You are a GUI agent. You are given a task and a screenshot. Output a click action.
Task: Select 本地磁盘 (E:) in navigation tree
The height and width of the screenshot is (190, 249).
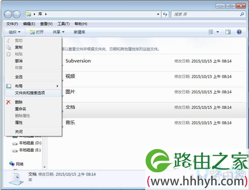click(x=30, y=150)
